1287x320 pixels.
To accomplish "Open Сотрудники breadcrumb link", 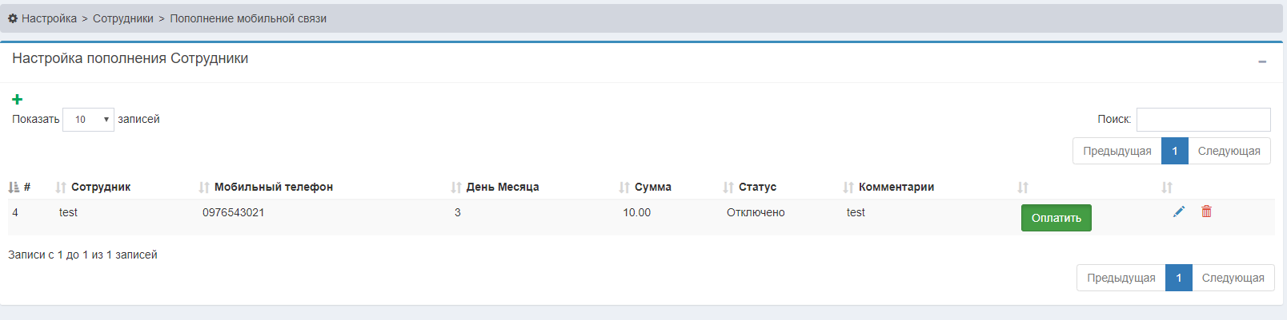I will (122, 18).
